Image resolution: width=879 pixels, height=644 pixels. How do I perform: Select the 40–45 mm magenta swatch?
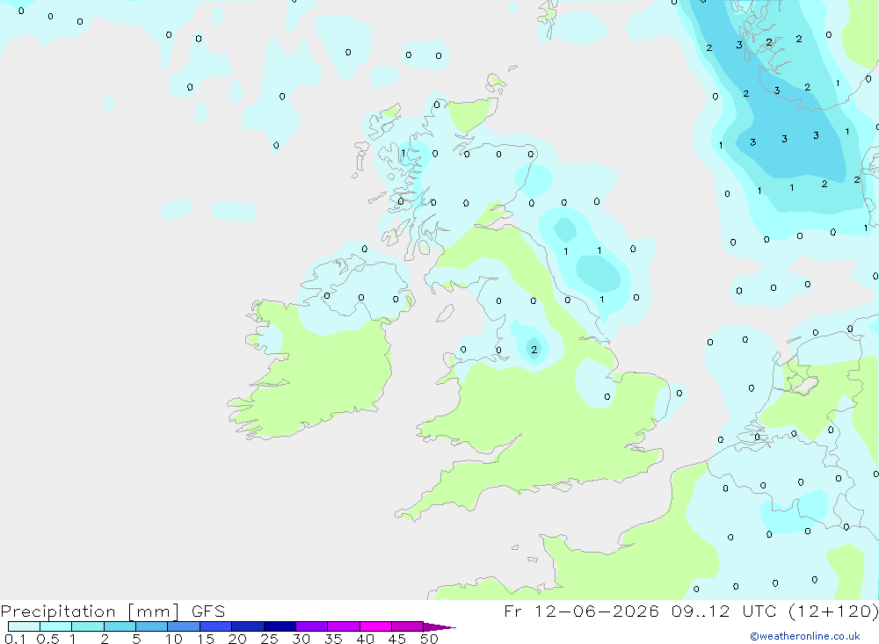(x=375, y=626)
